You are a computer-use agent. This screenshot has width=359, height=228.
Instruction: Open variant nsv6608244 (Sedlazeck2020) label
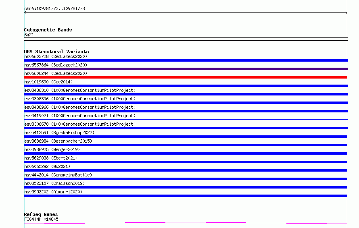[56, 73]
